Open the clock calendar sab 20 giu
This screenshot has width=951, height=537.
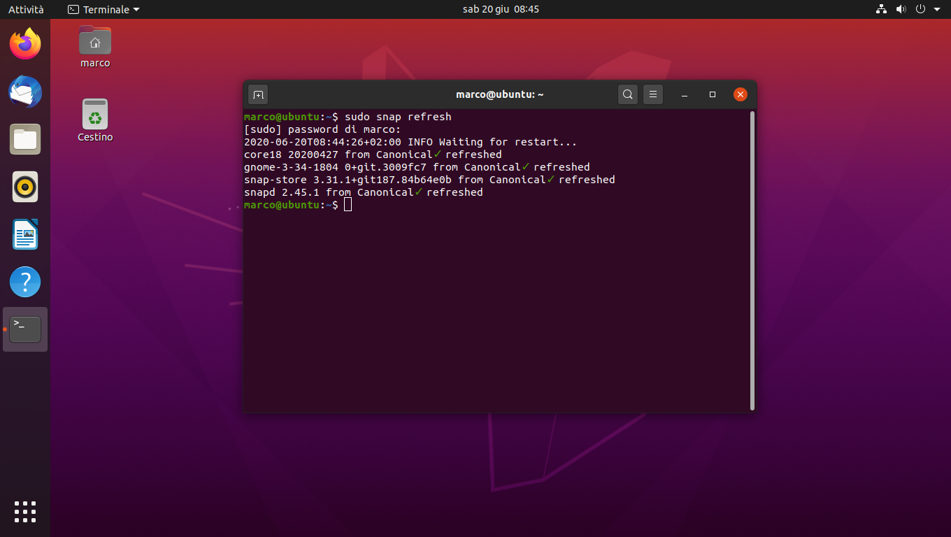[x=501, y=9]
